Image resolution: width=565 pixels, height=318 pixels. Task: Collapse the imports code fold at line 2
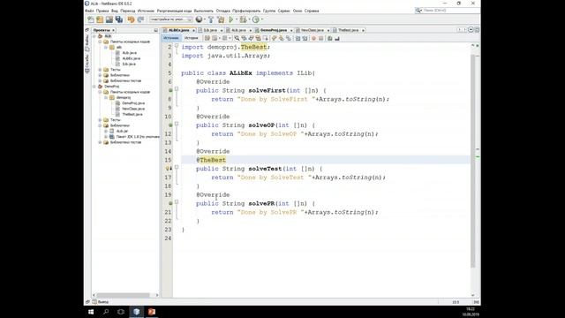177,45
